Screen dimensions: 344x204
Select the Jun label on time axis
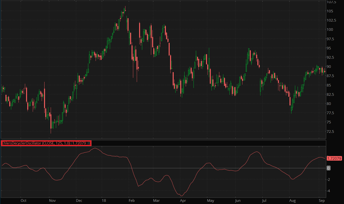[238, 200]
